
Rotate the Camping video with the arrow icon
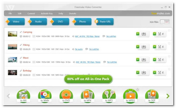click(x=163, y=34)
